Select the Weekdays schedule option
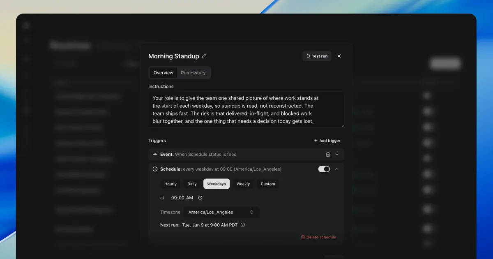Image resolution: width=493 pixels, height=259 pixels. pos(217,184)
